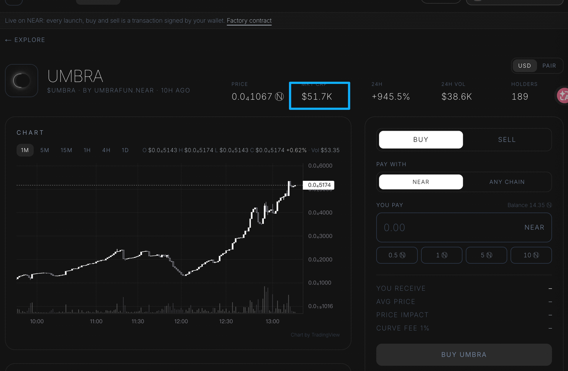Select the 4H chart interval
Image resolution: width=568 pixels, height=371 pixels.
pyautogui.click(x=106, y=150)
